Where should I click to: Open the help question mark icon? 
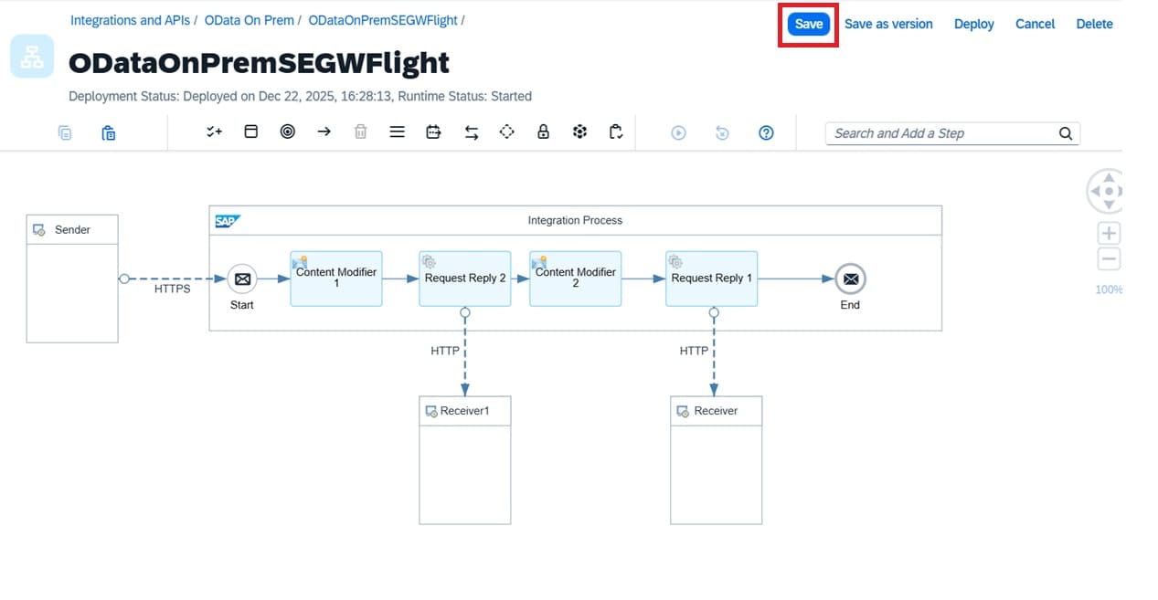point(766,133)
